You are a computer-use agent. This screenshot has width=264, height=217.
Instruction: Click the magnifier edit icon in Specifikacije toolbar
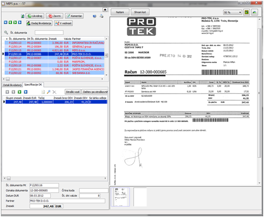coord(49,92)
